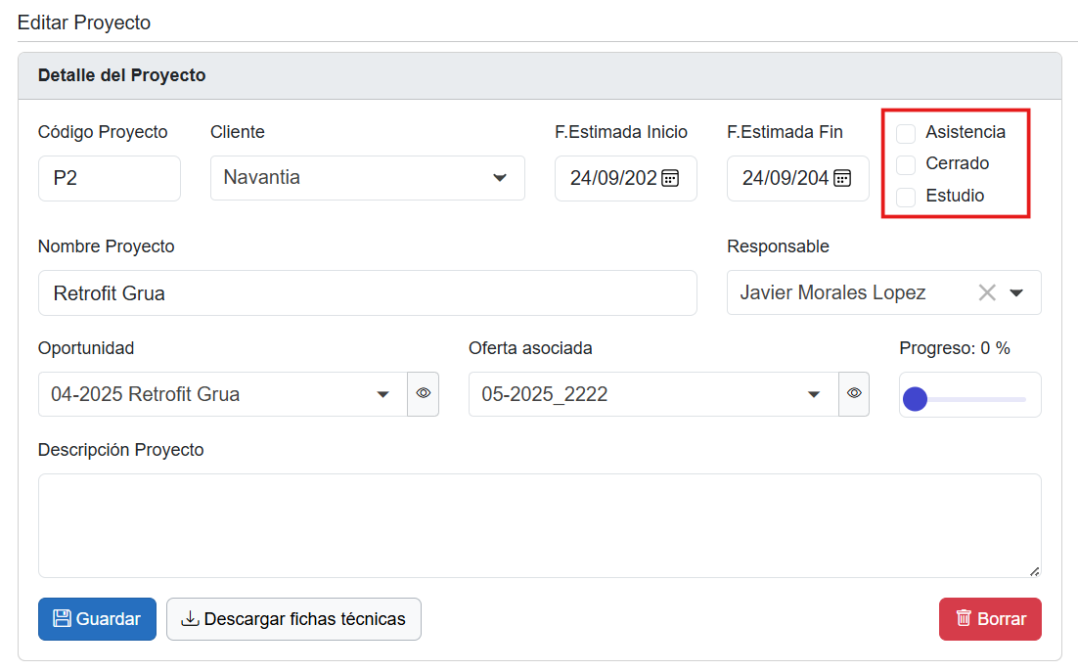
Task: Tick the Estudio checkbox
Action: click(x=906, y=197)
